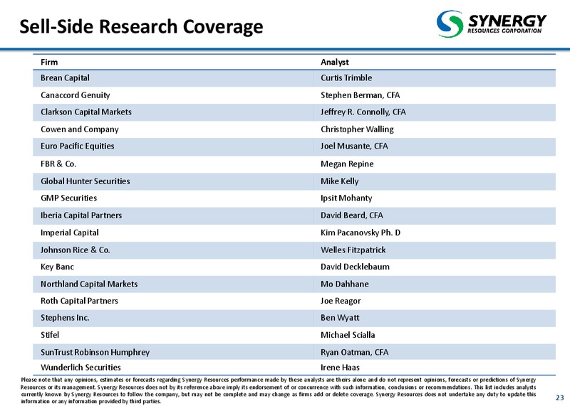Click analyst 'David Beard, CFA'
The image size is (570, 406).
(351, 215)
